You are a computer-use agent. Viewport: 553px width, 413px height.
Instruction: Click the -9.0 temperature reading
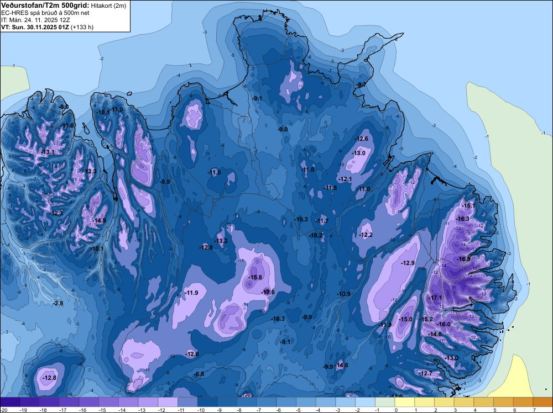[283, 130]
